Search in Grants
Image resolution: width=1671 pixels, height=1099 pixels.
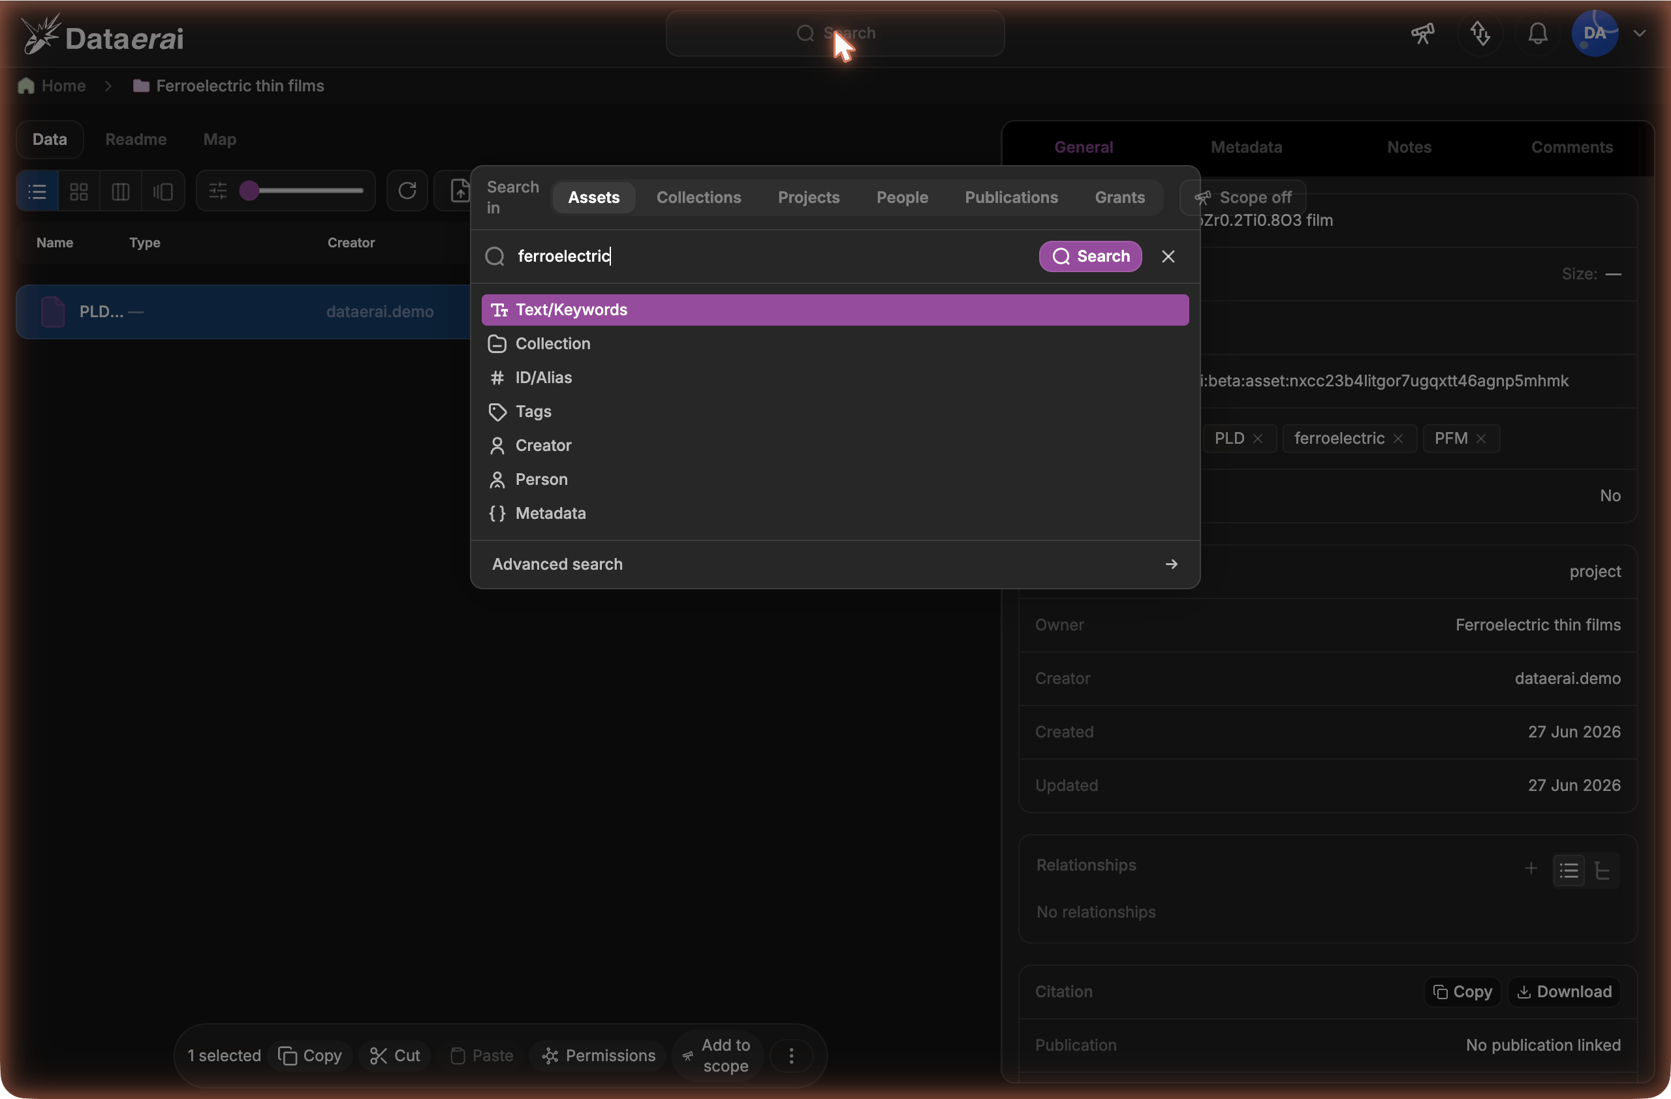tap(1119, 197)
